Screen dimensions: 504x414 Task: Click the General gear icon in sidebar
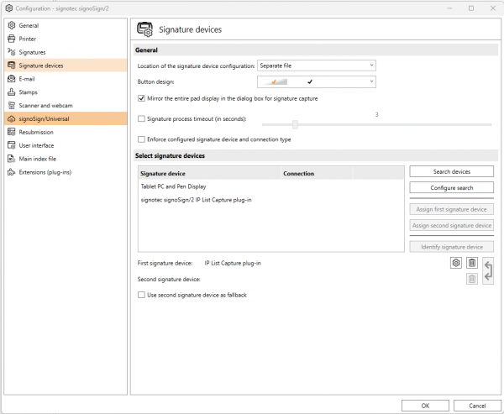click(11, 25)
